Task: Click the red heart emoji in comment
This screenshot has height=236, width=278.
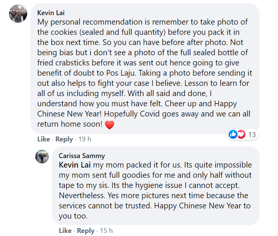Action: (x=110, y=125)
